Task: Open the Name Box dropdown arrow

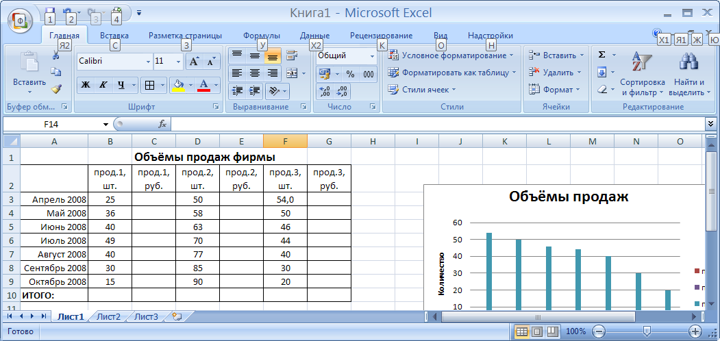Action: [105, 125]
